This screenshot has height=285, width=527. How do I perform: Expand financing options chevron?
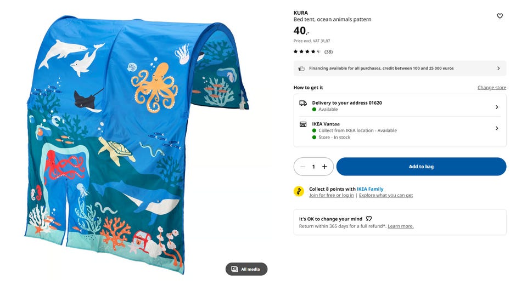[x=498, y=69]
